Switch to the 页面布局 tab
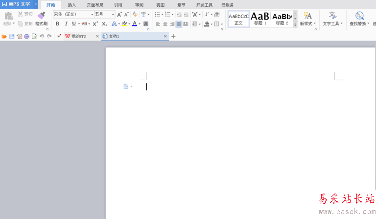 95,5
